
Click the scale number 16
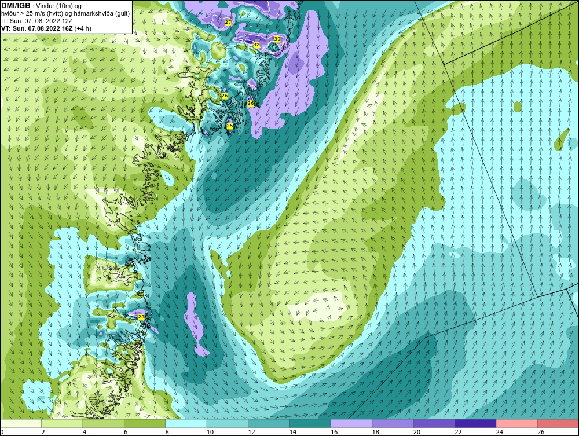[334, 432]
